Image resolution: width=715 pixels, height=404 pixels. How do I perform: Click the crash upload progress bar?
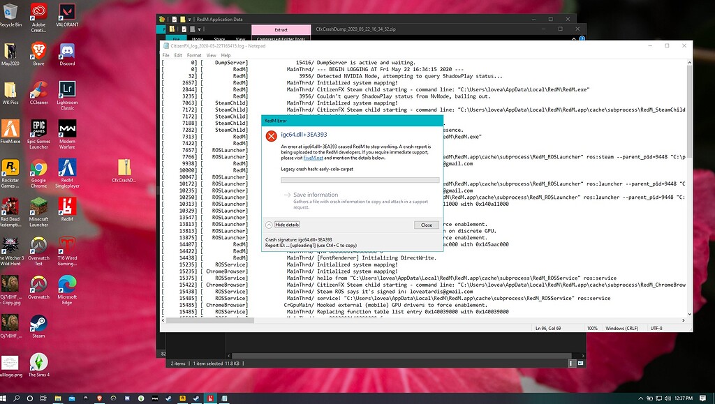click(360, 179)
